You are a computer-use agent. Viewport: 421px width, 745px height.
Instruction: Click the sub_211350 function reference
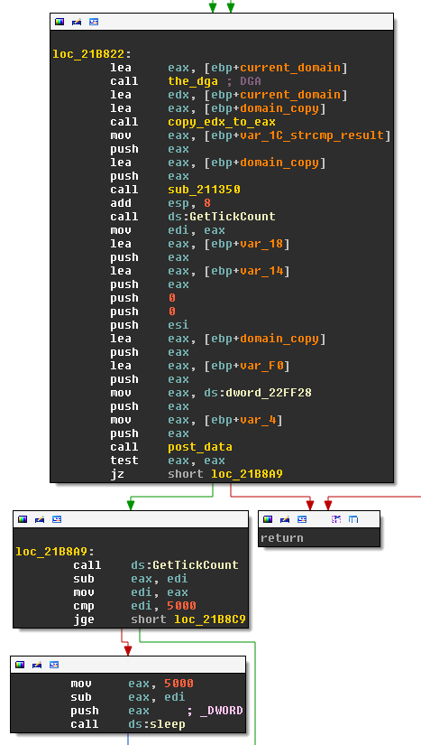(x=204, y=190)
